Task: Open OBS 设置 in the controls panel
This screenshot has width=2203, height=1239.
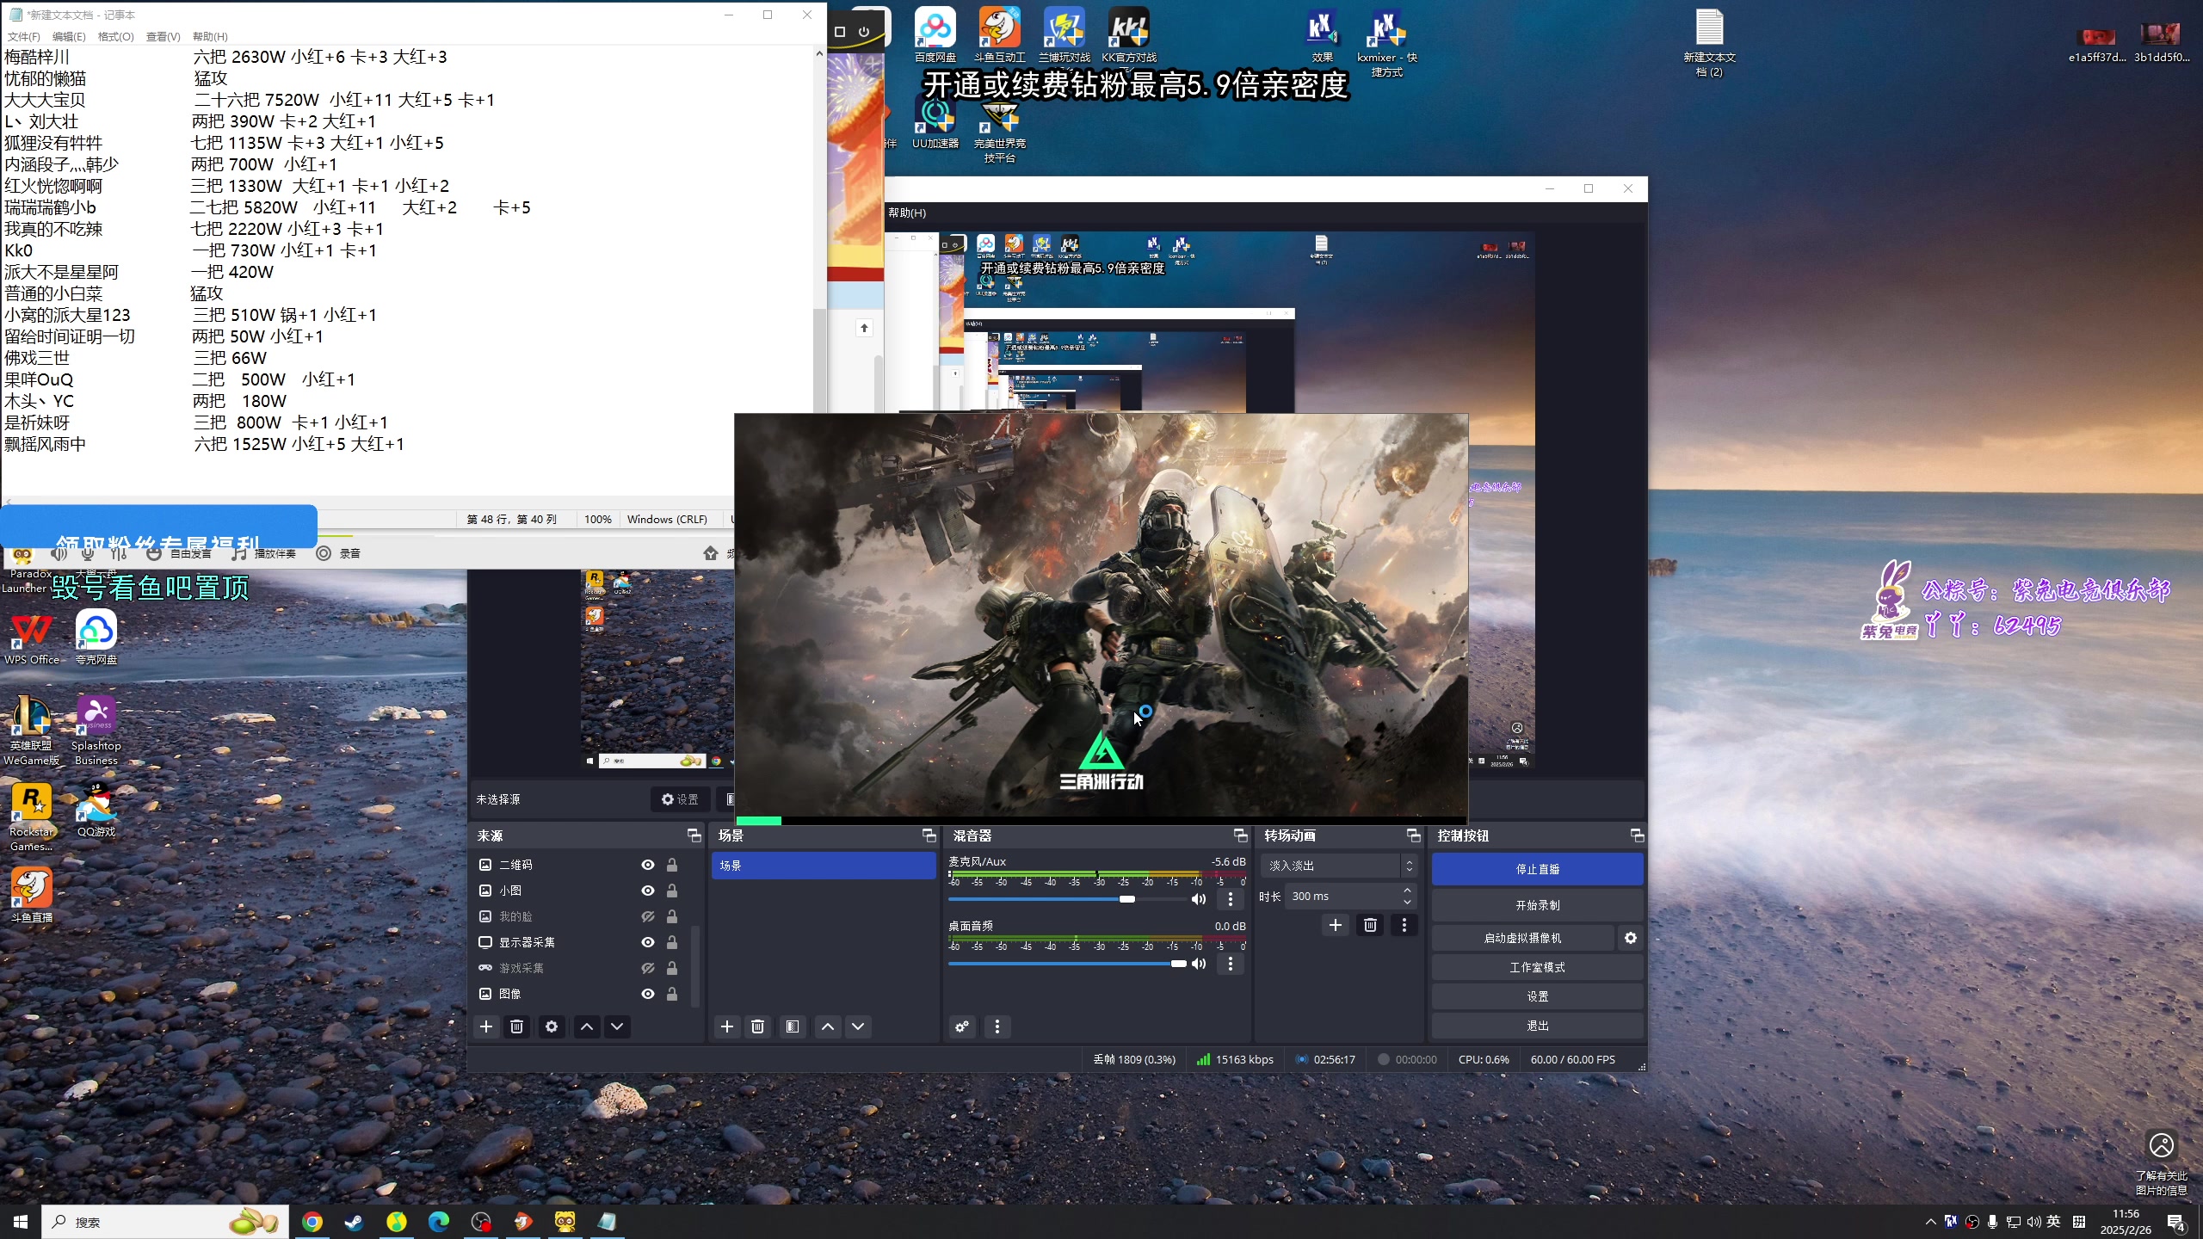Action: pyautogui.click(x=1537, y=996)
